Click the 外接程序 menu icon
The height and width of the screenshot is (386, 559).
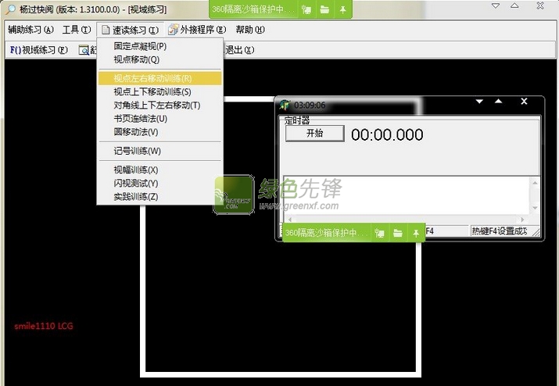pos(174,30)
